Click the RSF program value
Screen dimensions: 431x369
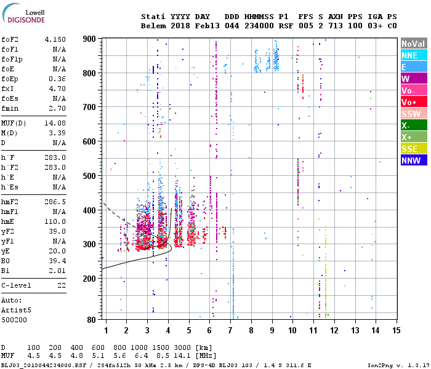point(286,26)
